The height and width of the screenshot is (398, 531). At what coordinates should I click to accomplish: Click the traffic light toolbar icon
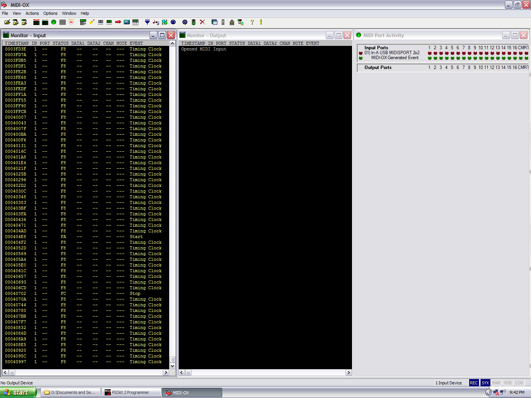point(193,22)
